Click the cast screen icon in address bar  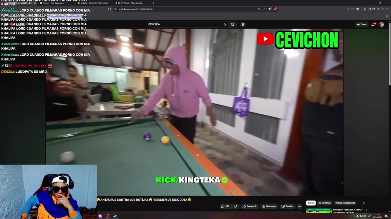259,9
